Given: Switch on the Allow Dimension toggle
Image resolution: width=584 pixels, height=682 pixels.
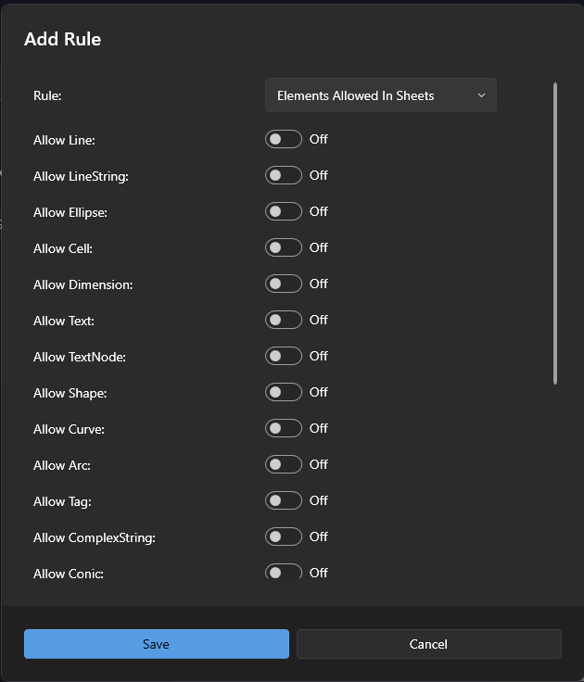Looking at the screenshot, I should (x=284, y=284).
